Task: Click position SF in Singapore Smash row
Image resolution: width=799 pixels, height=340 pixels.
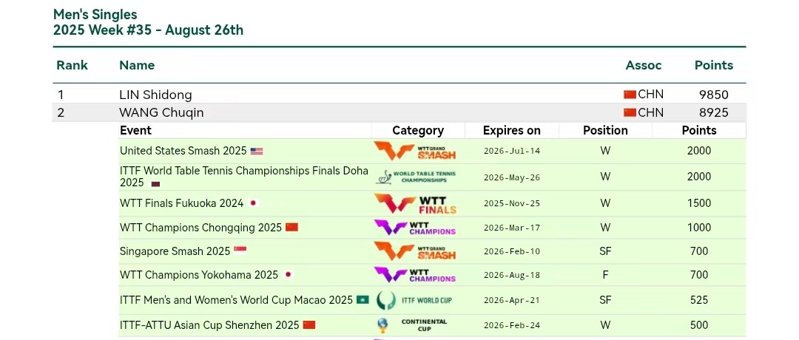Action: [605, 251]
